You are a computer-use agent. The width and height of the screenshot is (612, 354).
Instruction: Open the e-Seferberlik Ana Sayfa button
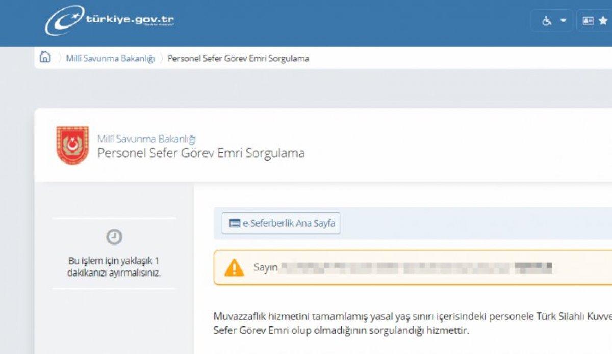(281, 223)
